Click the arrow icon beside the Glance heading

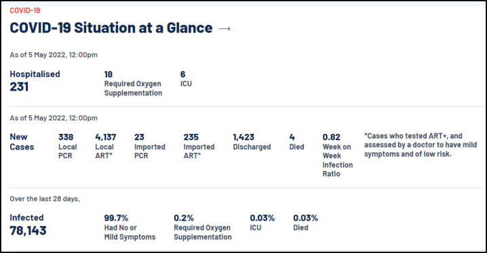click(x=225, y=29)
